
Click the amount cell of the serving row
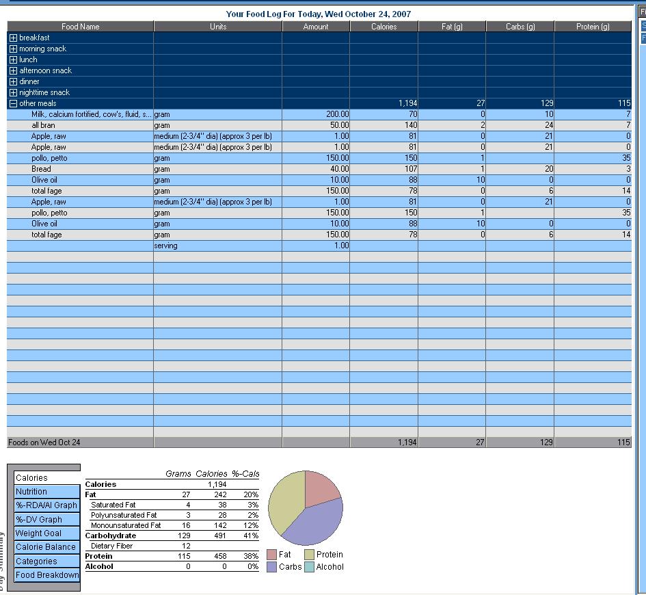click(315, 246)
